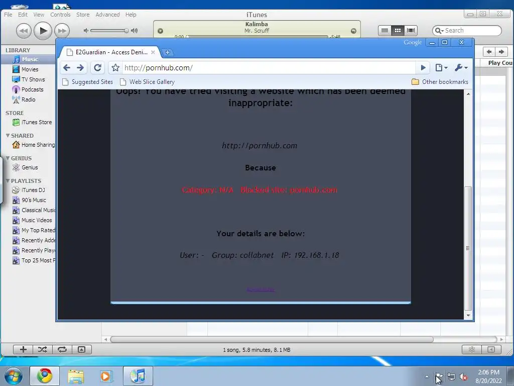Open Windows Media Player from taskbar

coord(106,376)
